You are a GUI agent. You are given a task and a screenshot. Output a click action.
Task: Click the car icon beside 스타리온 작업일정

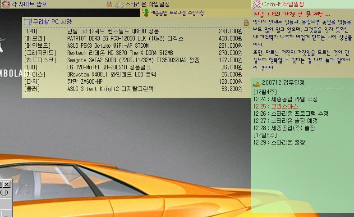coord(120,4)
